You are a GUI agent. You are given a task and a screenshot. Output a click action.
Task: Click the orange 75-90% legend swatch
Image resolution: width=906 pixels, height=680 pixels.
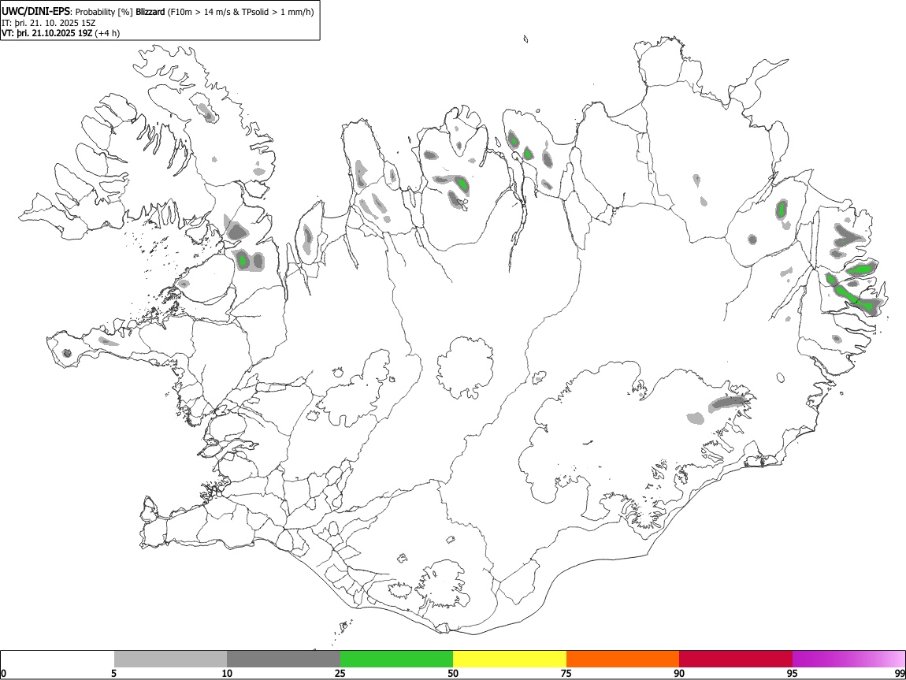(622, 660)
